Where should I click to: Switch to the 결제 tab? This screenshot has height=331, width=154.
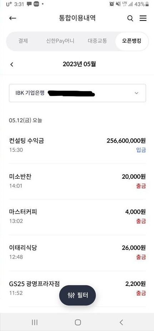coord(23,41)
